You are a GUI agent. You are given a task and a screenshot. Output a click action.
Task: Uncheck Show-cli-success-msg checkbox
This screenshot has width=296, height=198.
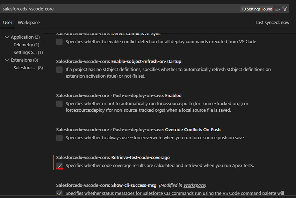click(x=59, y=193)
